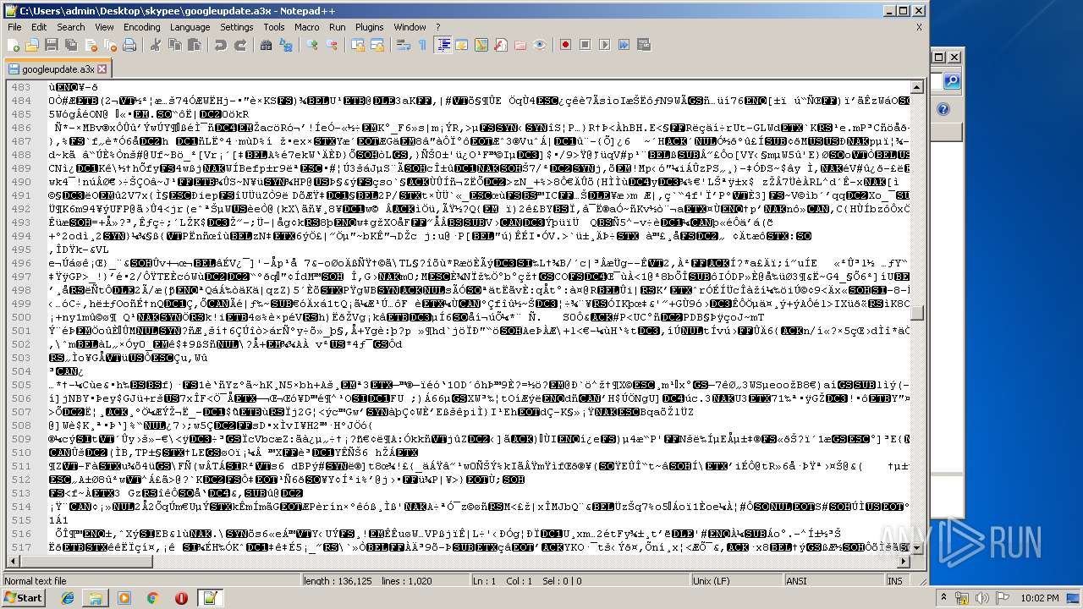
Task: Open the Search menu
Action: pyautogui.click(x=70, y=27)
